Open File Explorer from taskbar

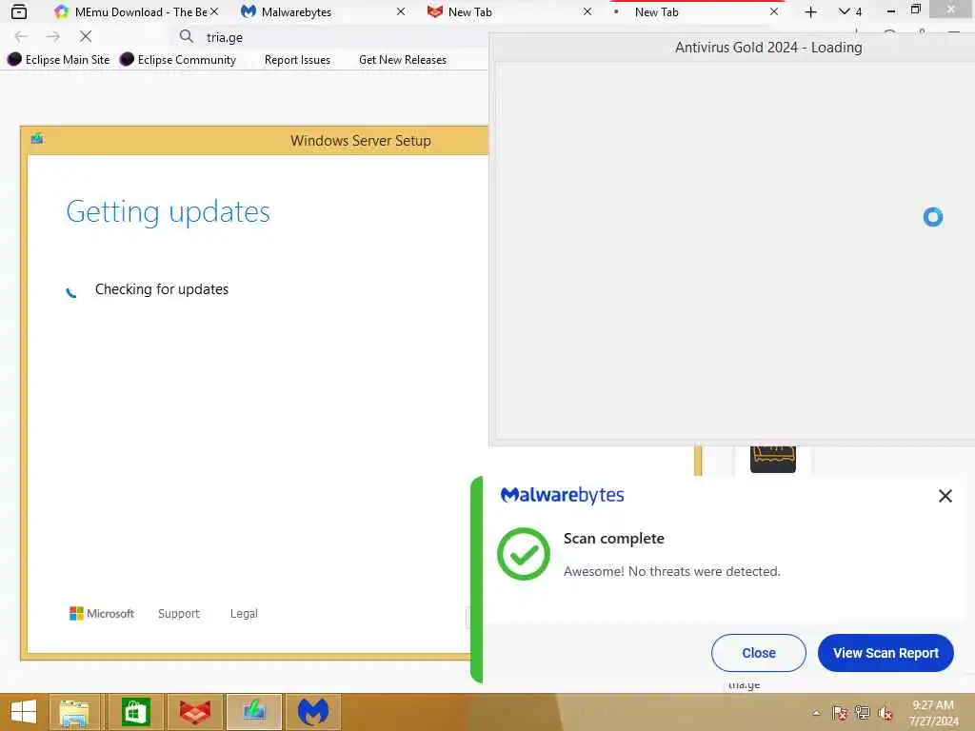(74, 712)
